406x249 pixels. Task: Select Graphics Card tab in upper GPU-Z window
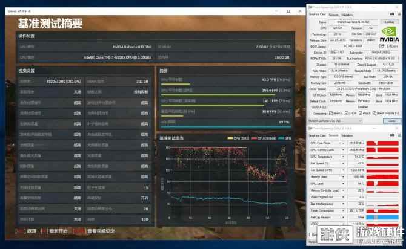coord(317,15)
